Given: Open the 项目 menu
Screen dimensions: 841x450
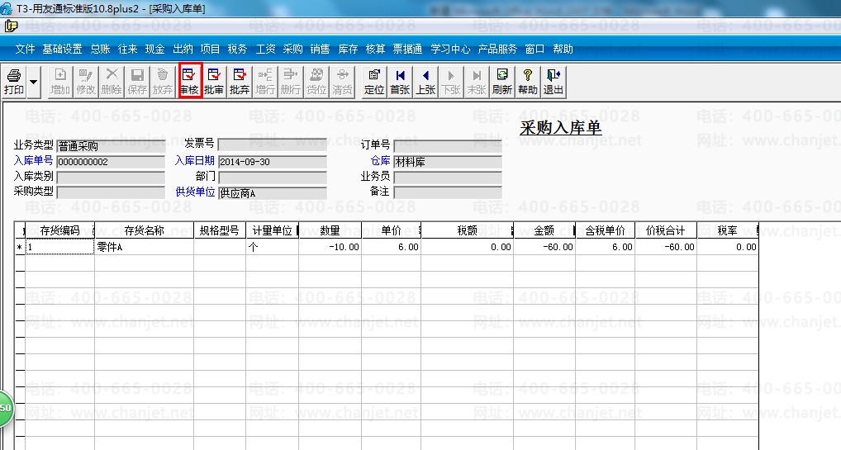Looking at the screenshot, I should 210,50.
